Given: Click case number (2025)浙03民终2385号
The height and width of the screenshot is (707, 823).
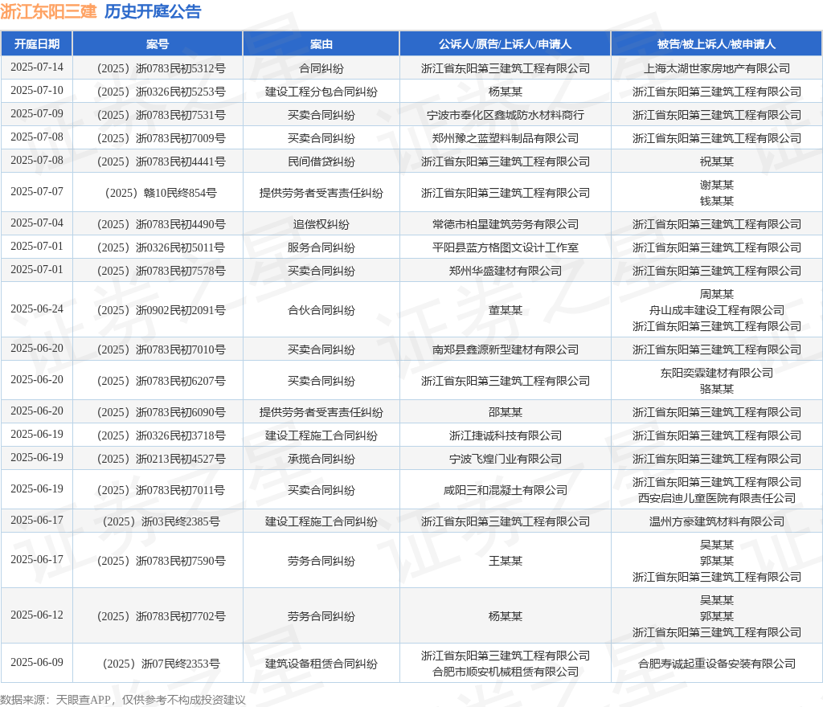Looking at the screenshot, I should [161, 522].
